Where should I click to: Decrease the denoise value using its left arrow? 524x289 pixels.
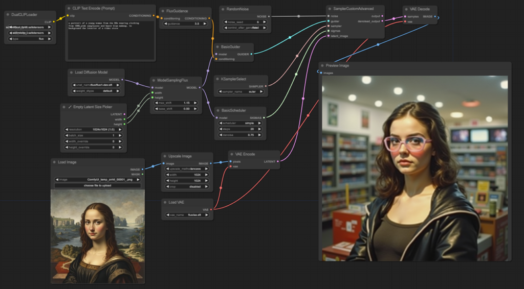220,135
